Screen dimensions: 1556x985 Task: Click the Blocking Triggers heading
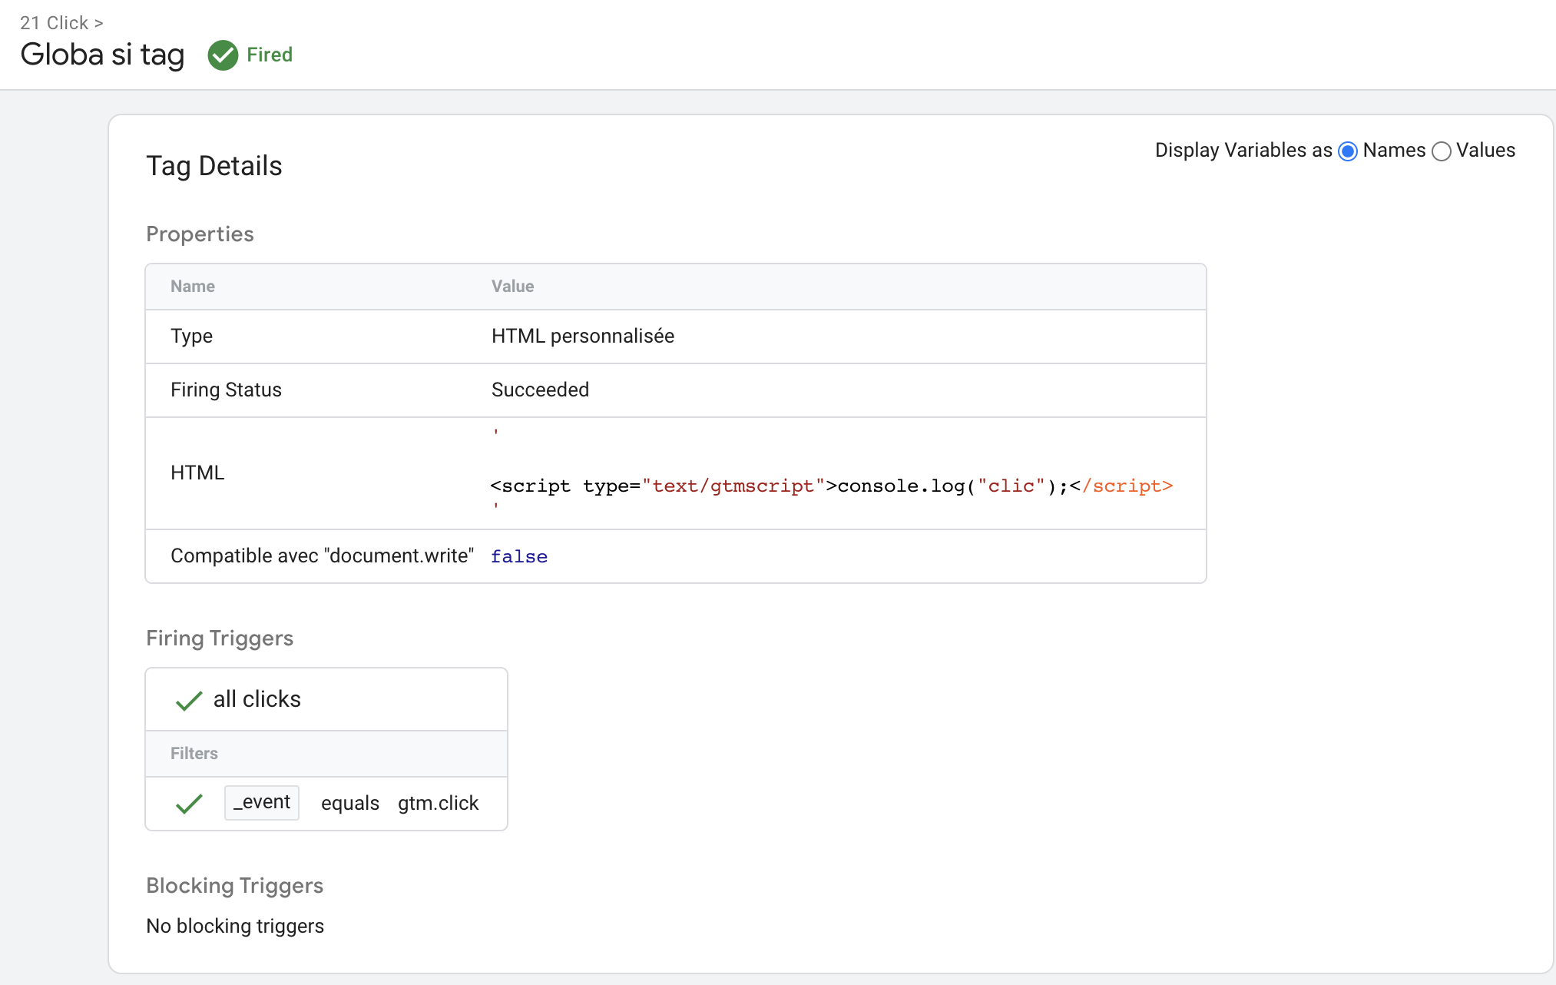click(x=234, y=885)
